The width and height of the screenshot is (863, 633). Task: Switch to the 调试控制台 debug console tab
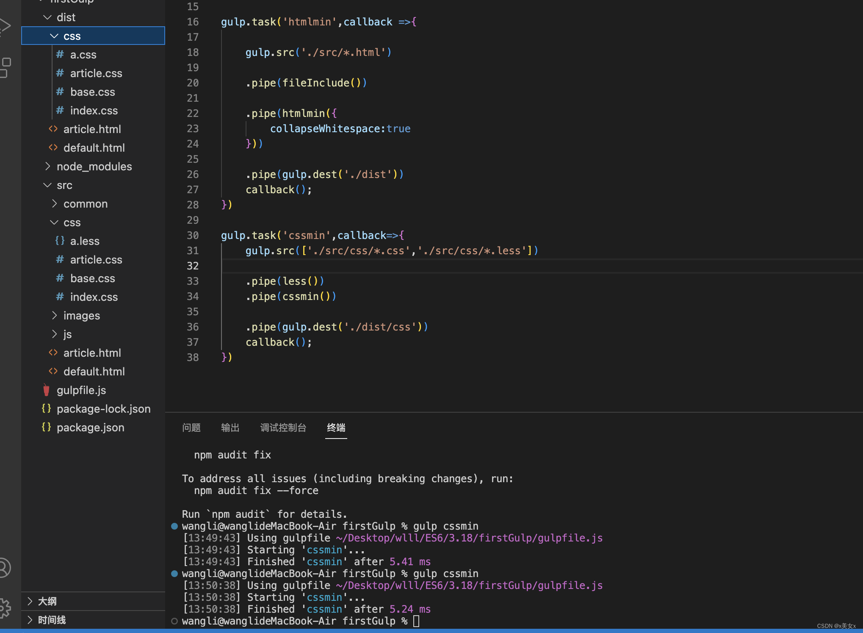pyautogui.click(x=283, y=428)
